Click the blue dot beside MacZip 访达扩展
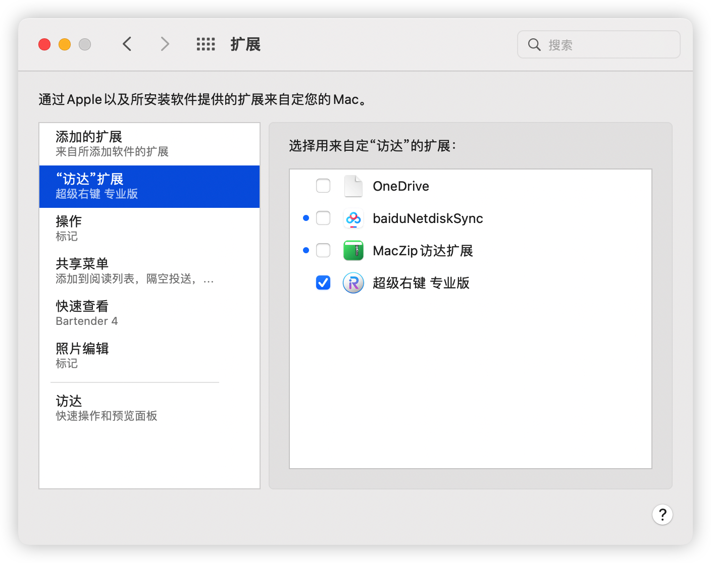711x563 pixels. click(306, 251)
